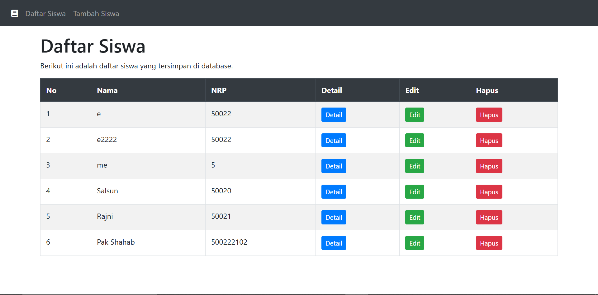This screenshot has height=295, width=598.
Task: Delete Rajni's row via Hapus
Action: (x=489, y=217)
